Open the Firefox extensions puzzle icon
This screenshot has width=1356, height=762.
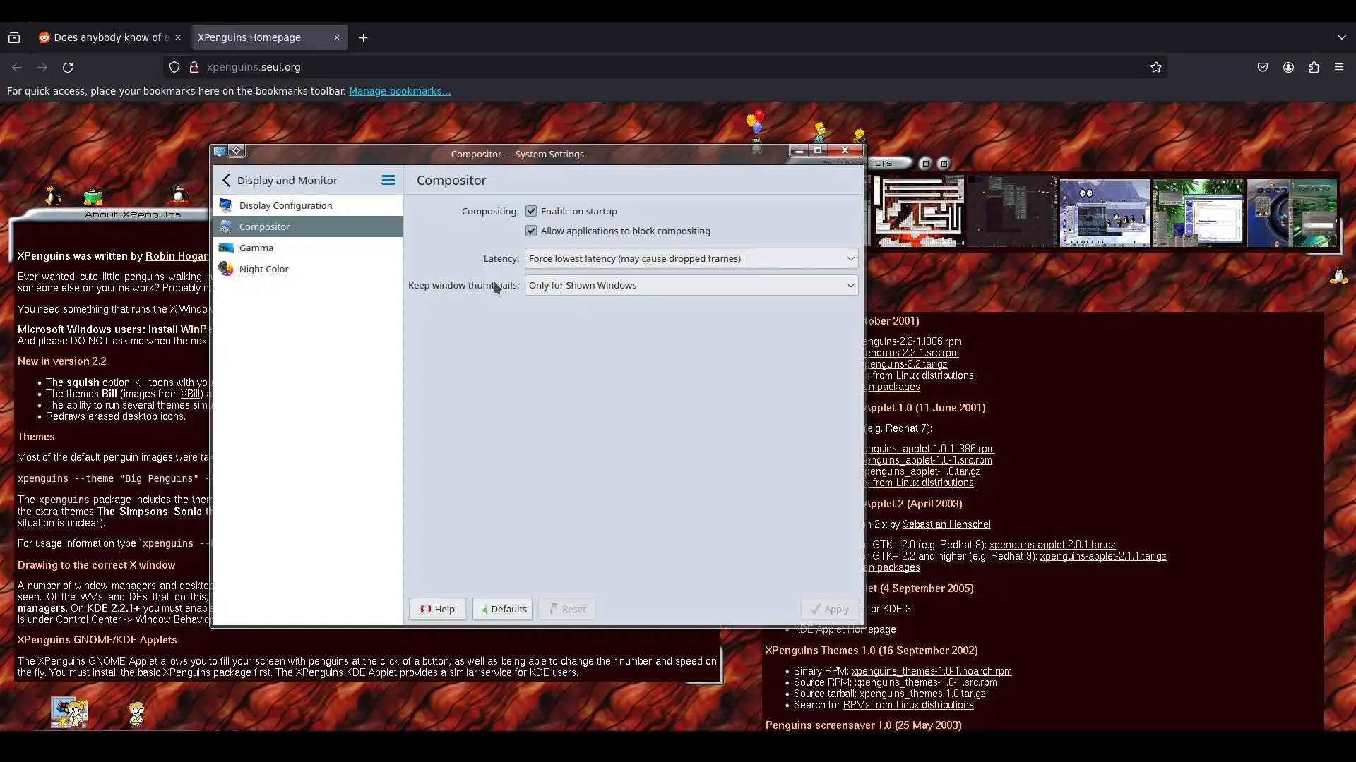pos(1314,68)
